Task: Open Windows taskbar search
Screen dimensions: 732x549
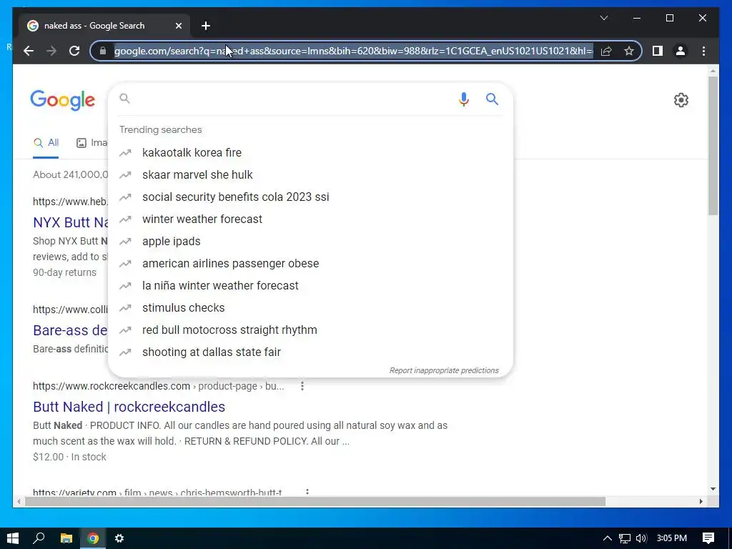Action: tap(39, 538)
